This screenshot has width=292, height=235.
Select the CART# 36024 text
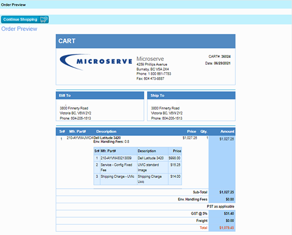pos(219,57)
